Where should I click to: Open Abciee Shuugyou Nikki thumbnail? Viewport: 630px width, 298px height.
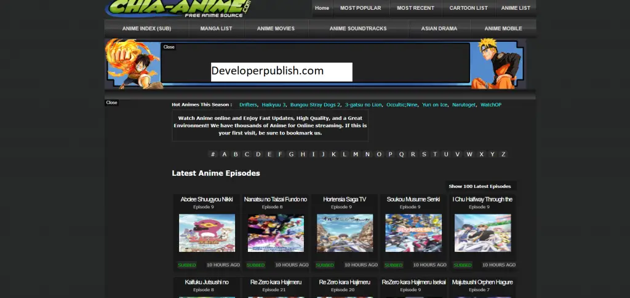(x=207, y=233)
